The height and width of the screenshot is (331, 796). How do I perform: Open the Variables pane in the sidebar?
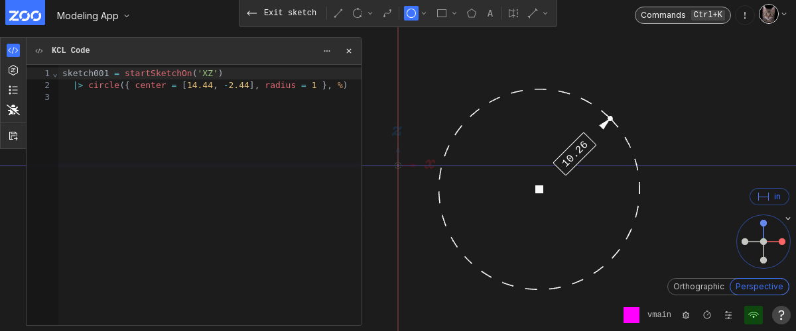[13, 70]
